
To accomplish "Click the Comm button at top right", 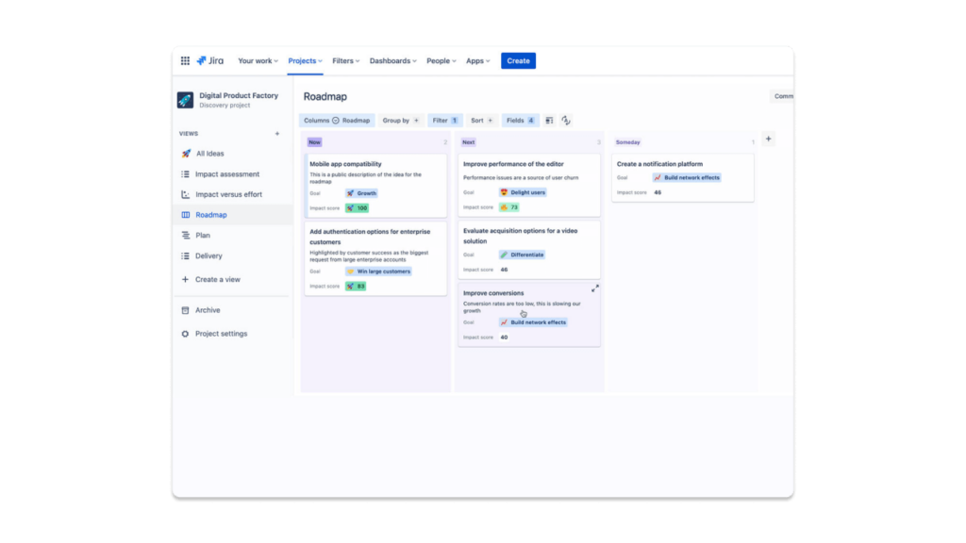I will (x=782, y=96).
